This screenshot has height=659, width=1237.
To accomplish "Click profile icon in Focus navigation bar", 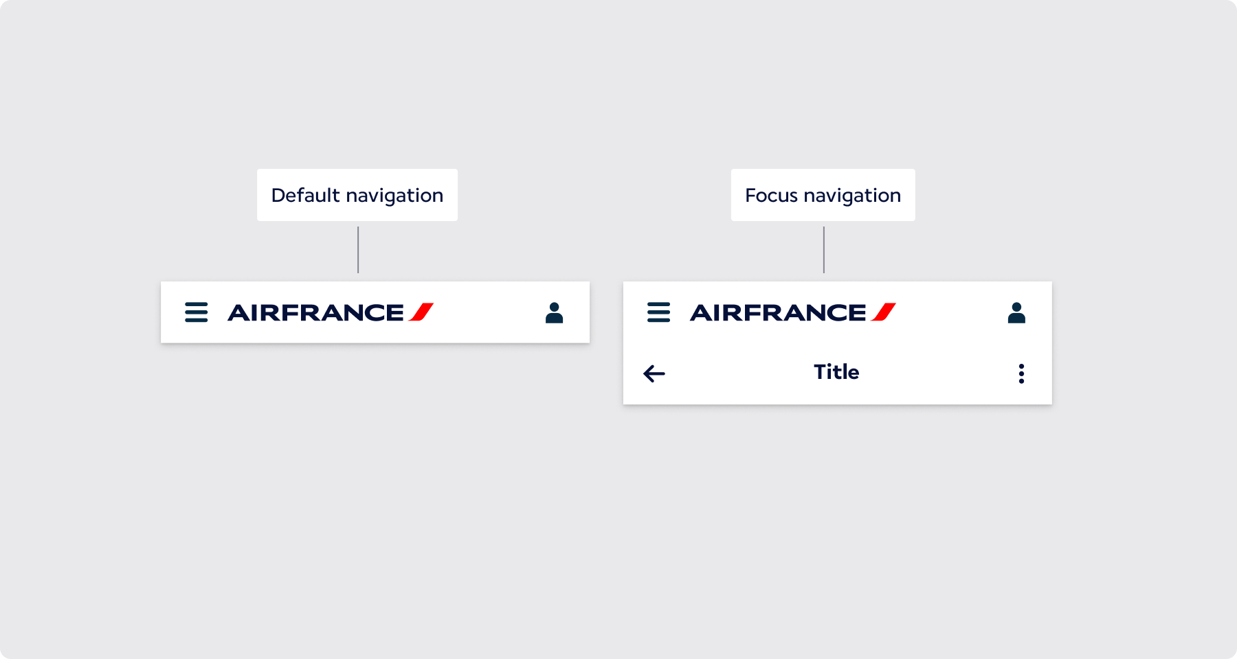I will pos(1016,312).
